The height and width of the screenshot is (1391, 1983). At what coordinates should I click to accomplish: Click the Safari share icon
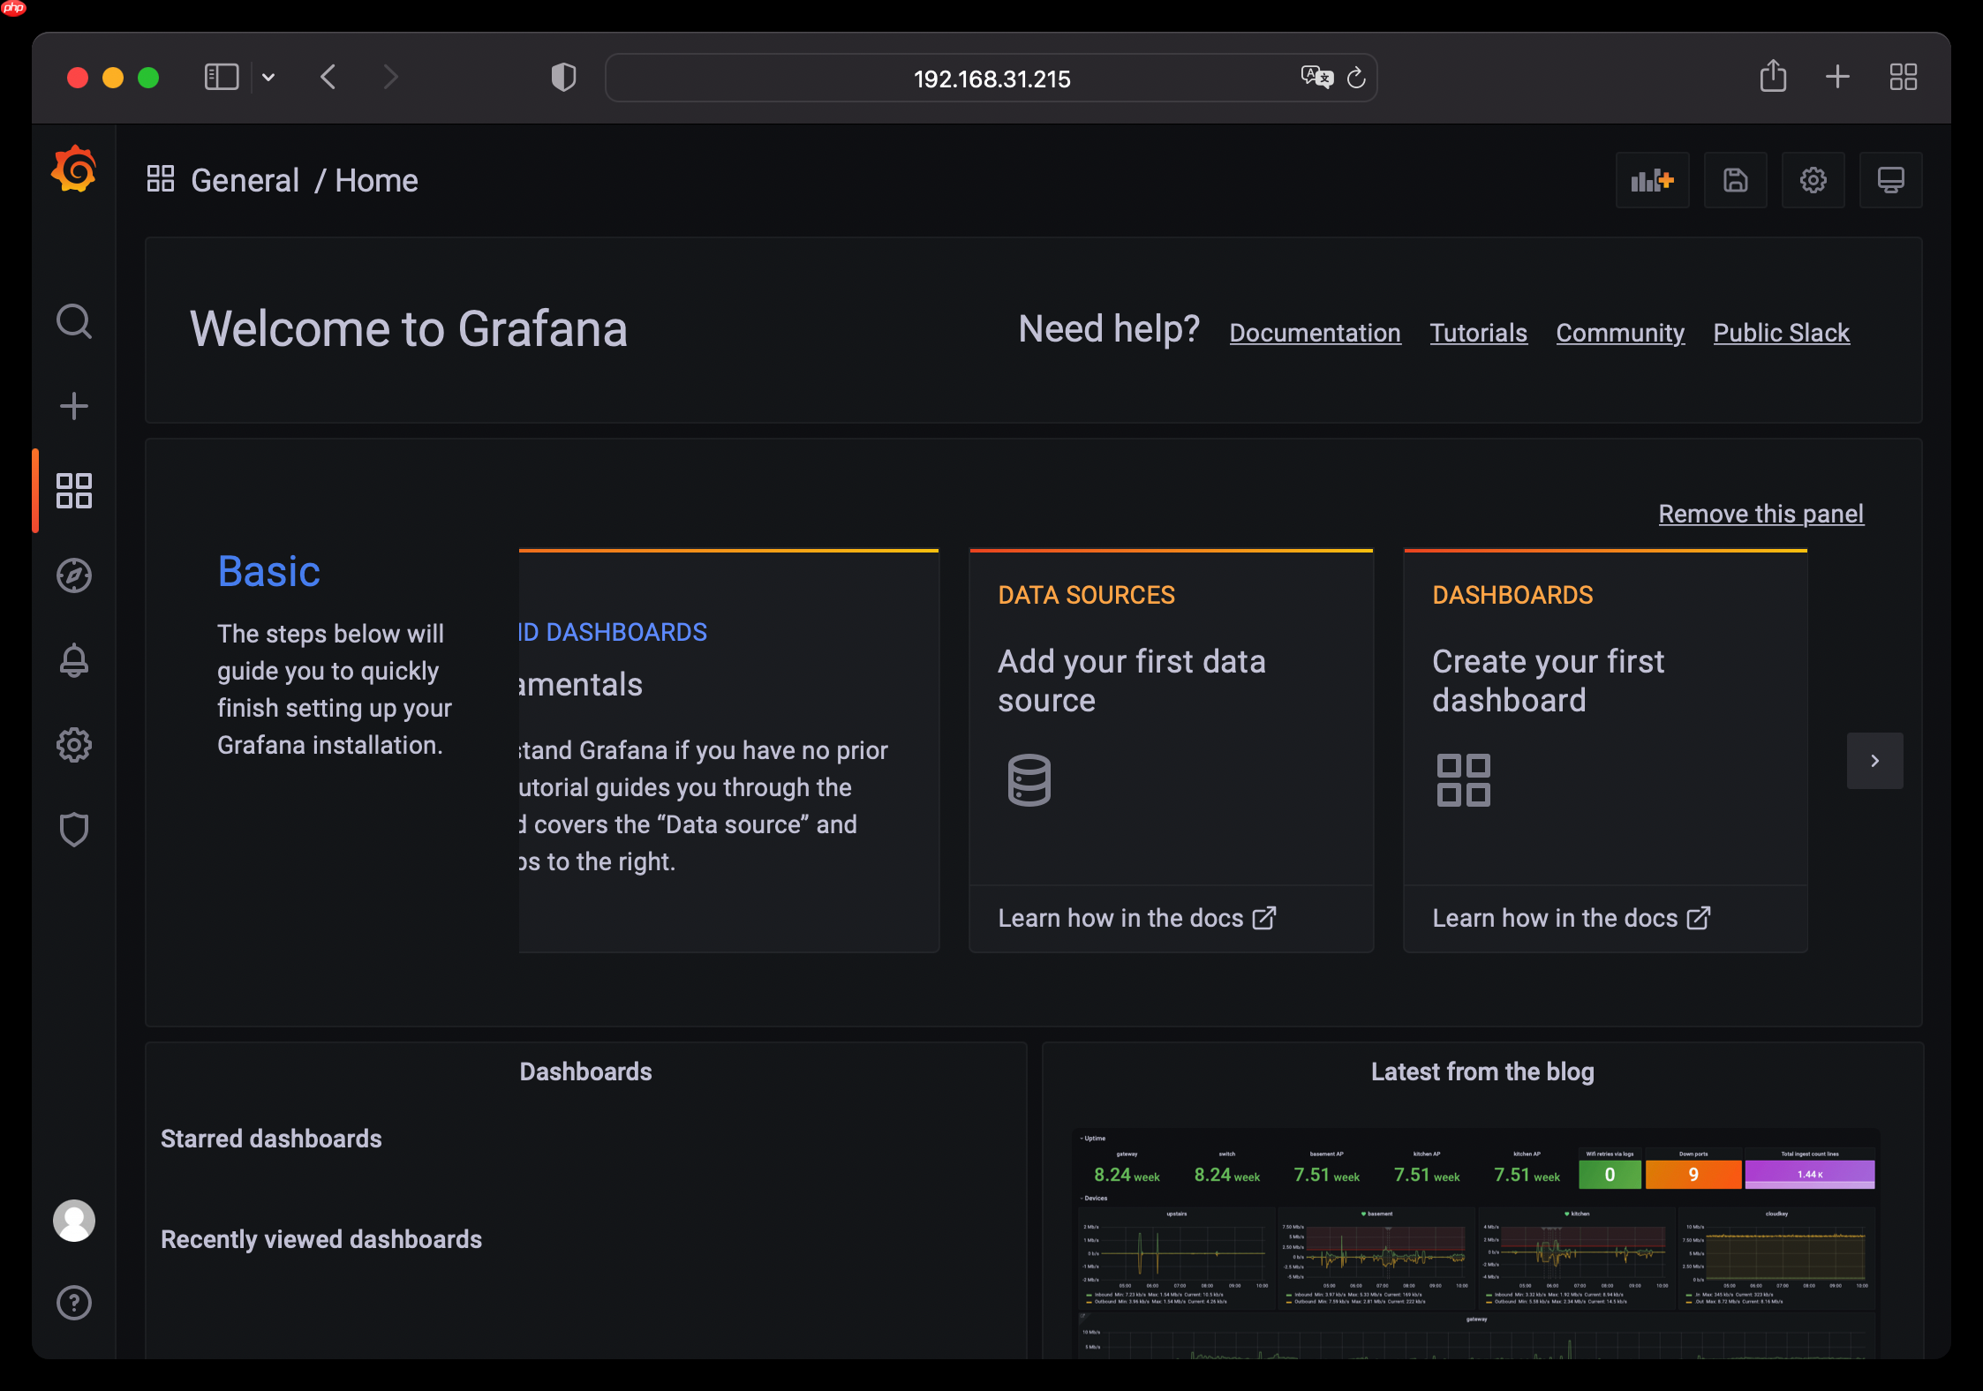[x=1773, y=76]
